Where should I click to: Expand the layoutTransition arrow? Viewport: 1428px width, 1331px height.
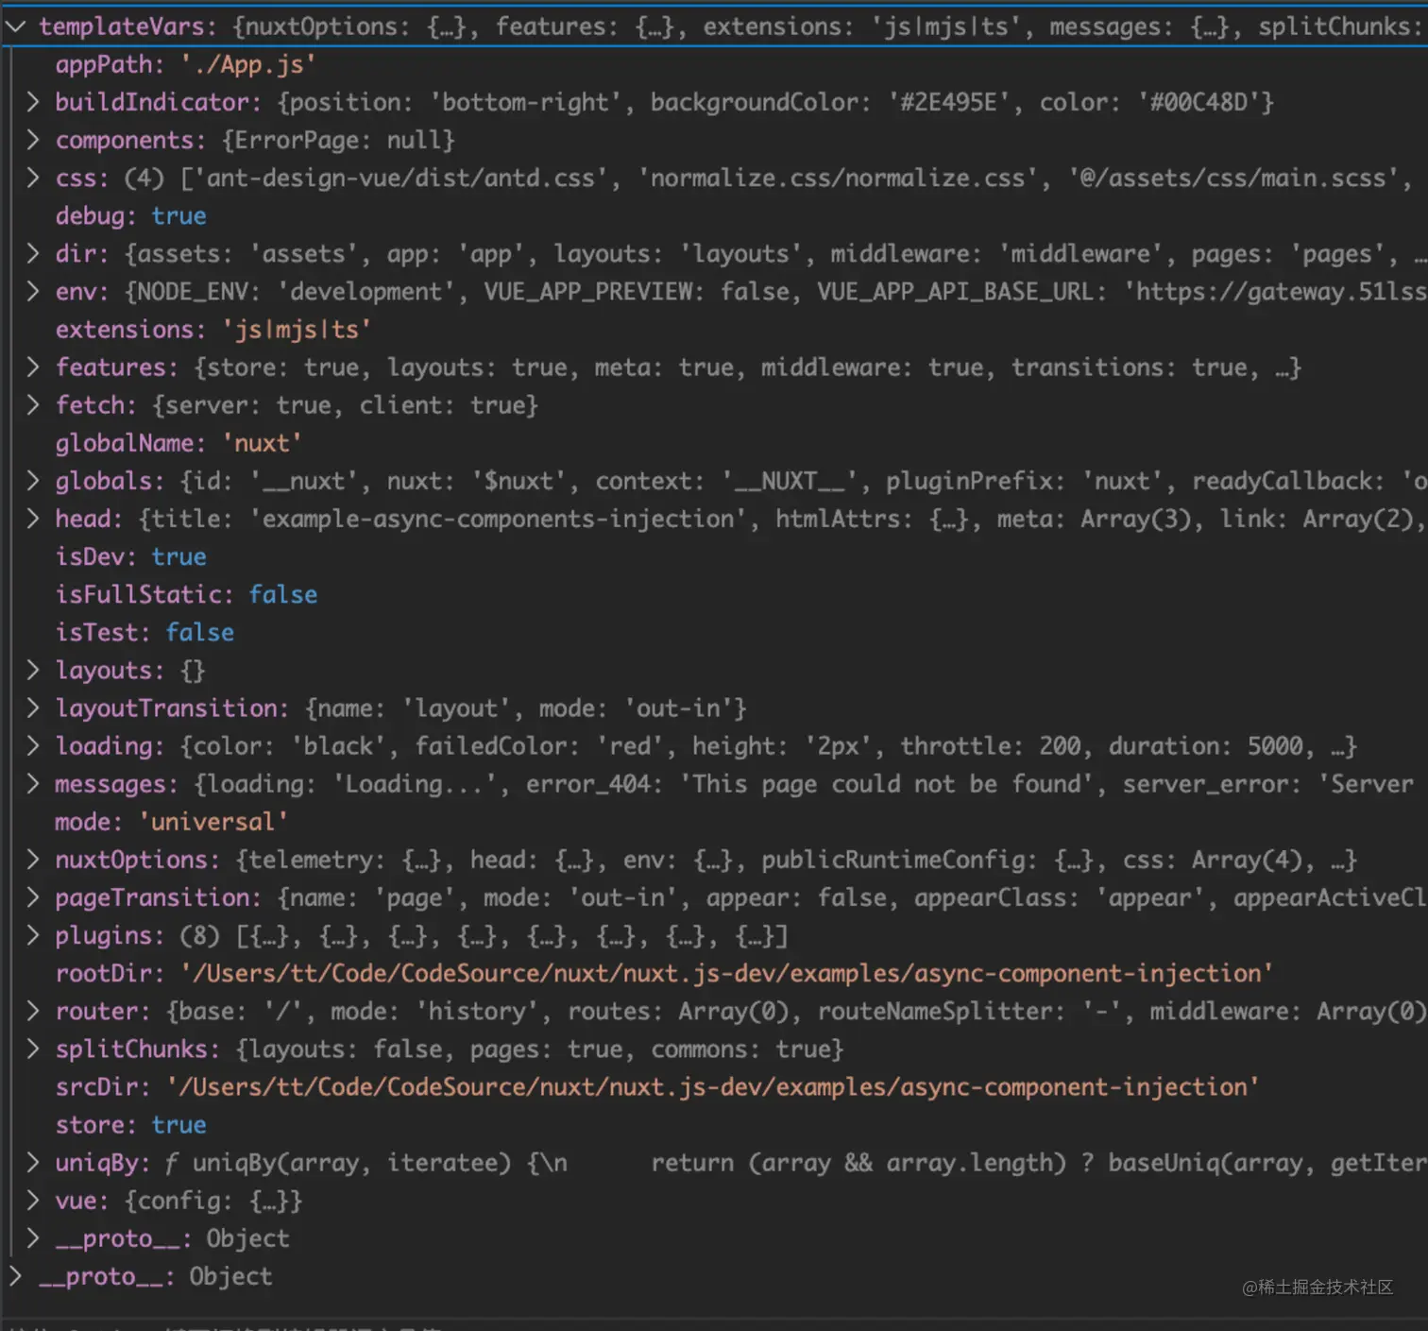[x=32, y=708]
